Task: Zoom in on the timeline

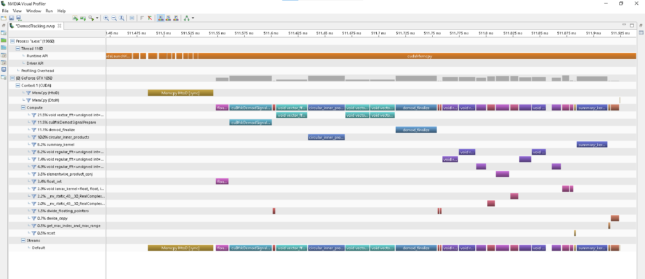Action: coord(106,18)
